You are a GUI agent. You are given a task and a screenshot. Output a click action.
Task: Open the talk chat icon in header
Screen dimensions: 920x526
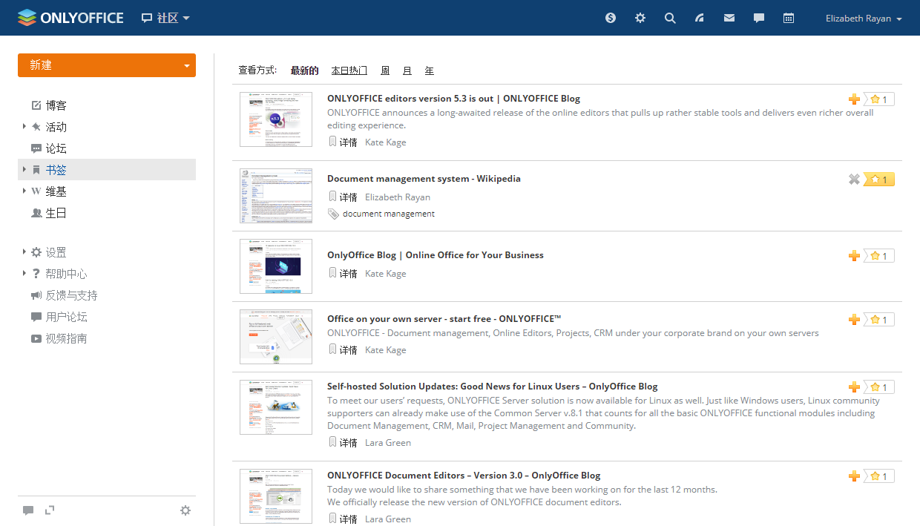(759, 18)
